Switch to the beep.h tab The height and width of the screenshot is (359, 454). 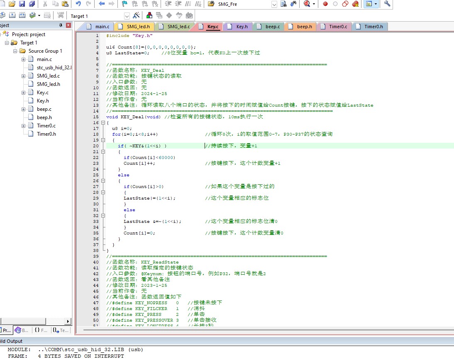pyautogui.click(x=301, y=27)
